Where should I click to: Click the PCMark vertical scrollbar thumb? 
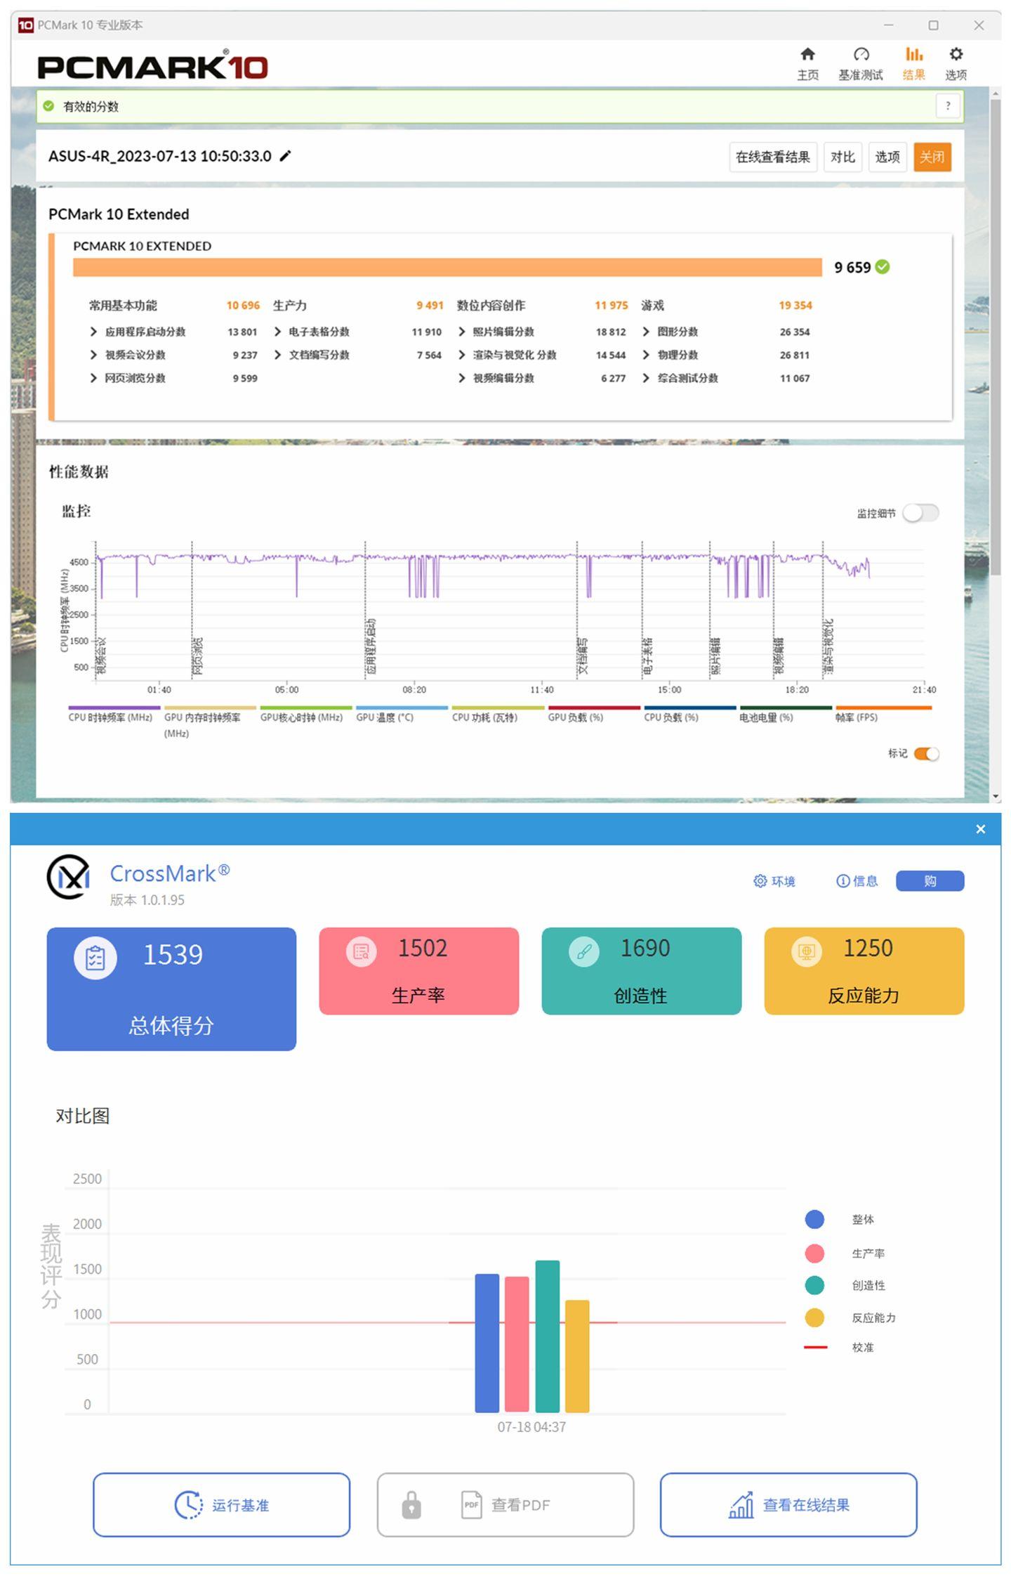pyautogui.click(x=996, y=337)
